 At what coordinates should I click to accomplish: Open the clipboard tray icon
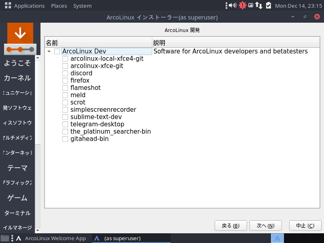269,5
